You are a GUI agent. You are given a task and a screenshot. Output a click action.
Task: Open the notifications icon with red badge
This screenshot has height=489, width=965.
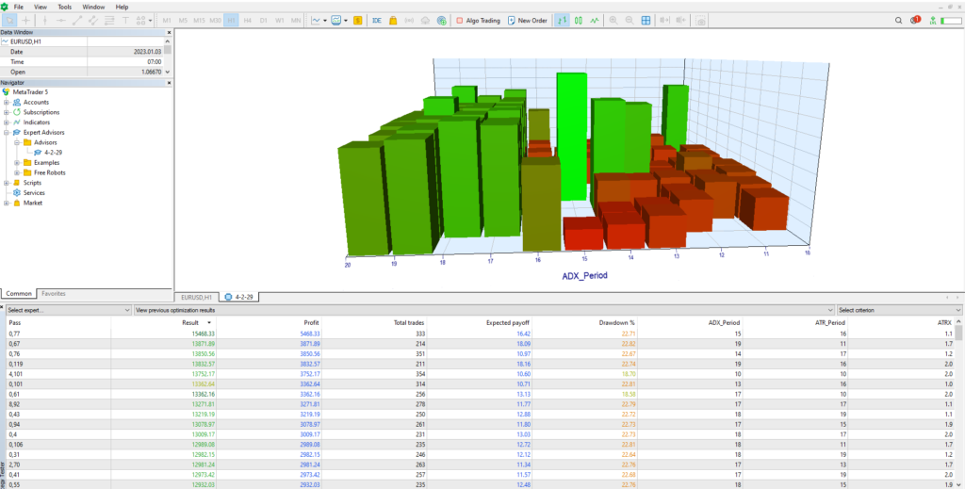(x=917, y=20)
